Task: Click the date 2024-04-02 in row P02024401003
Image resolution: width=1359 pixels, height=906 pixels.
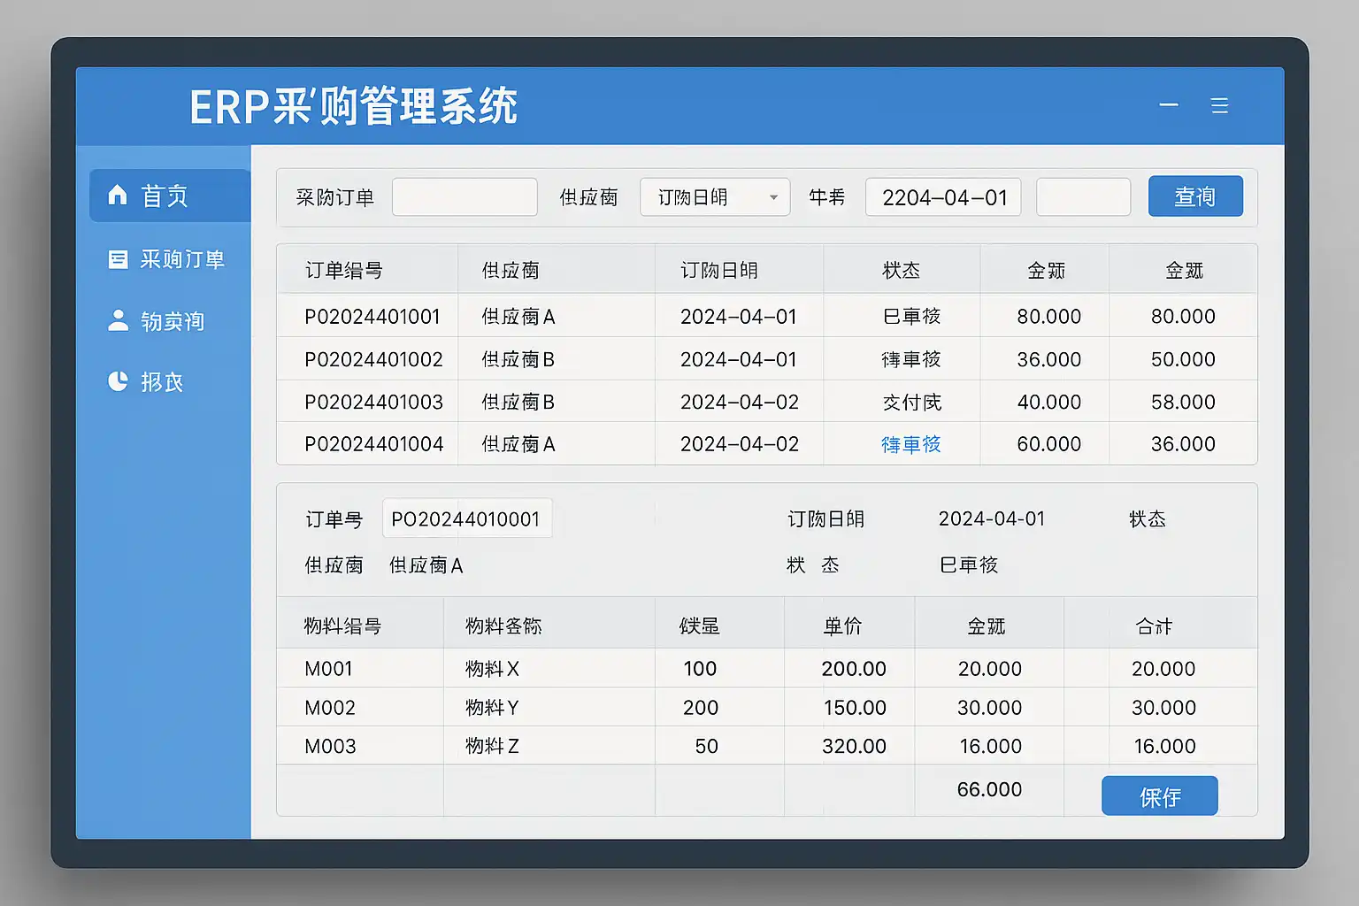Action: point(740,402)
